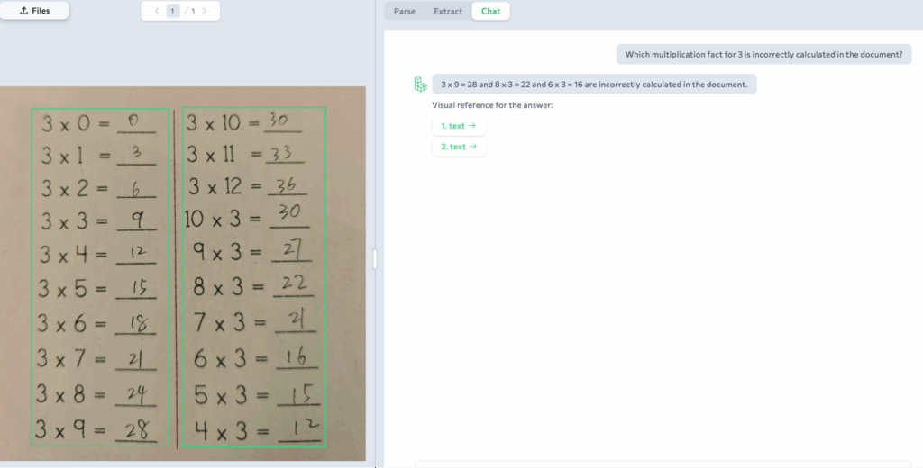The image size is (923, 468).
Task: Click the assistant answer message bubble
Action: point(594,85)
